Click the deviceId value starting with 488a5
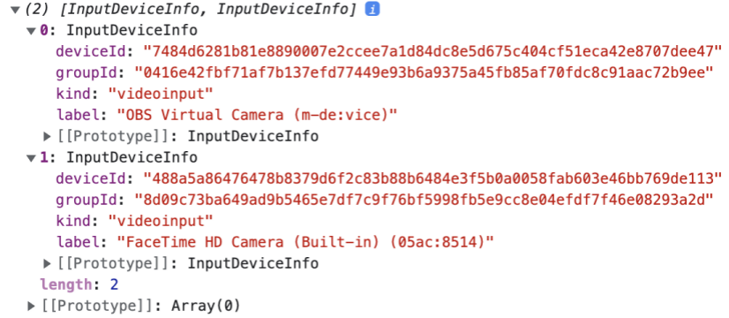The image size is (729, 318). pos(432,178)
